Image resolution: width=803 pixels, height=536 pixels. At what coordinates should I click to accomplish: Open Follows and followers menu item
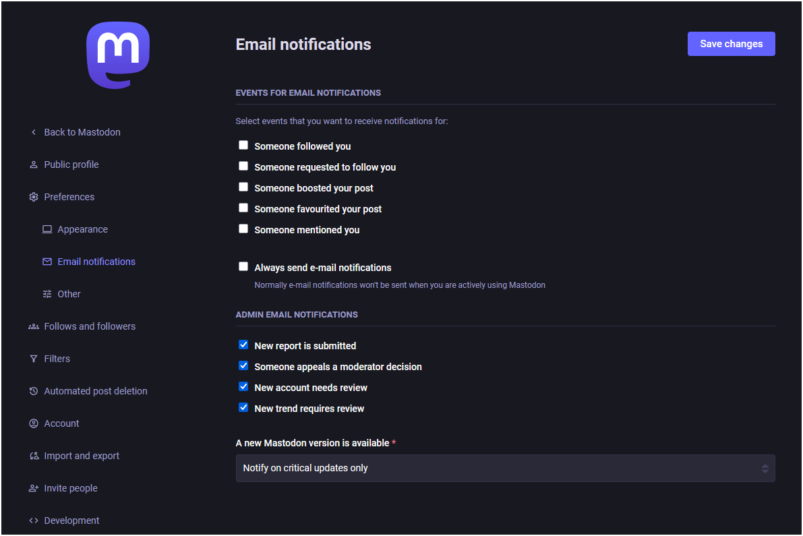90,326
